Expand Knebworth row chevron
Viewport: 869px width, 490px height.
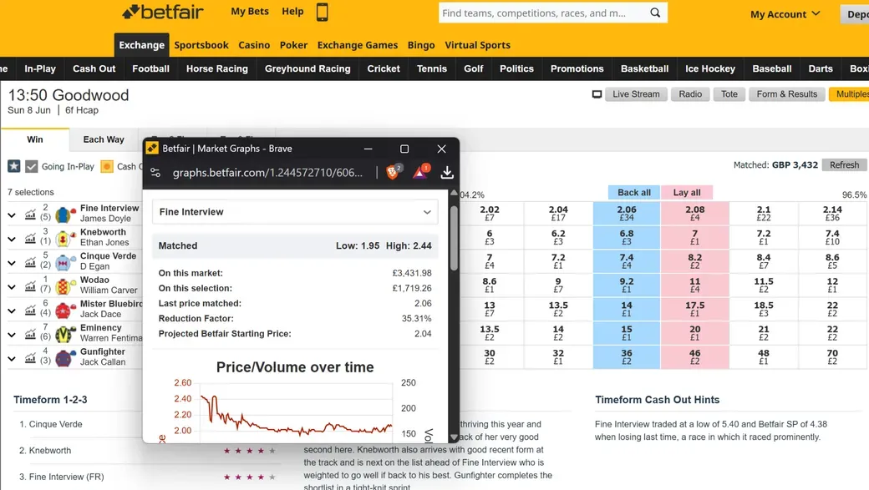click(12, 239)
